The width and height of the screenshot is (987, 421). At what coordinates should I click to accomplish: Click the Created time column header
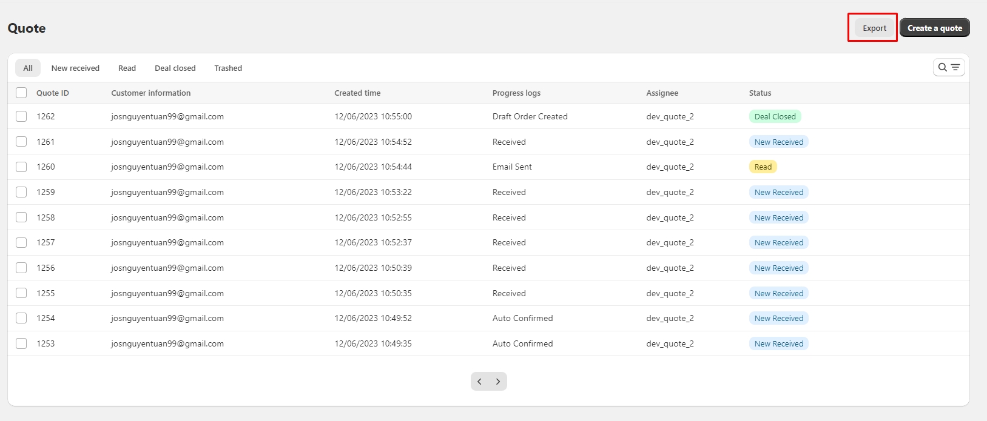click(x=357, y=93)
